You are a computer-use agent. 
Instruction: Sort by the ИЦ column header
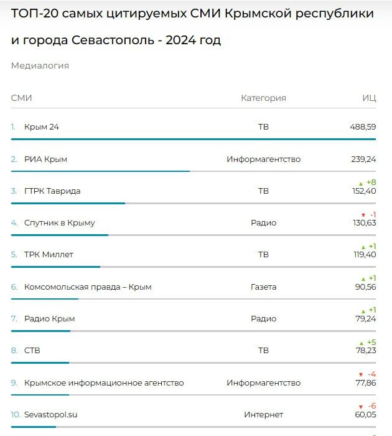[369, 98]
